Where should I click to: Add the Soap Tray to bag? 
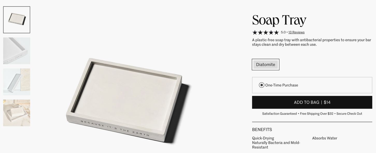pos(312,102)
